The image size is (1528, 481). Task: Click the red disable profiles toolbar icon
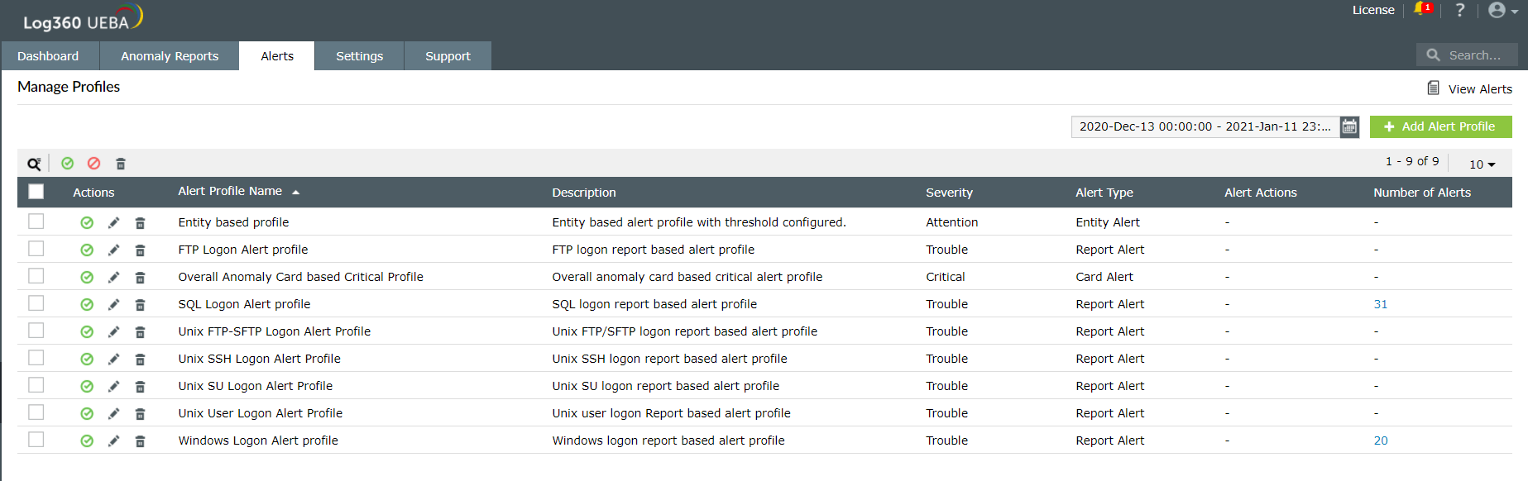[x=94, y=164]
